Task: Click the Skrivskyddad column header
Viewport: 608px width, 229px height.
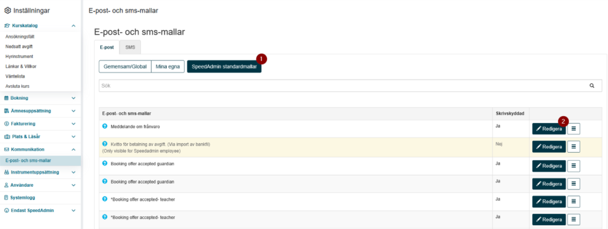Action: [510, 114]
